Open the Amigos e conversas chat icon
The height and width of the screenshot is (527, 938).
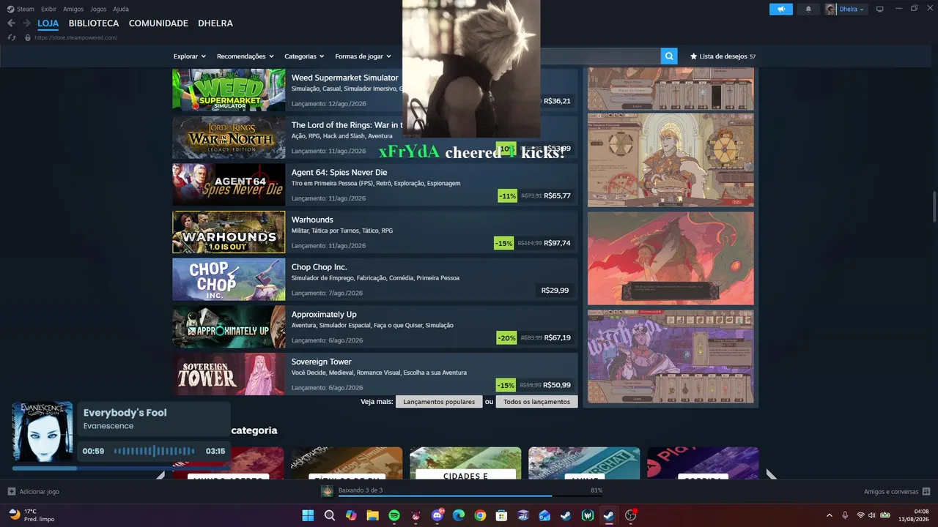point(926,492)
